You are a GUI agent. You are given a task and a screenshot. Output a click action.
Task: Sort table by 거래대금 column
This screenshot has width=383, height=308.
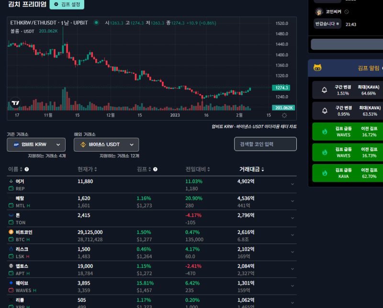click(x=252, y=169)
